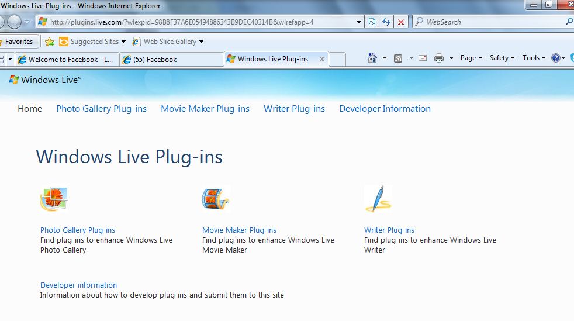
Task: Expand Suggested Sites dropdown arrow
Action: pyautogui.click(x=123, y=42)
